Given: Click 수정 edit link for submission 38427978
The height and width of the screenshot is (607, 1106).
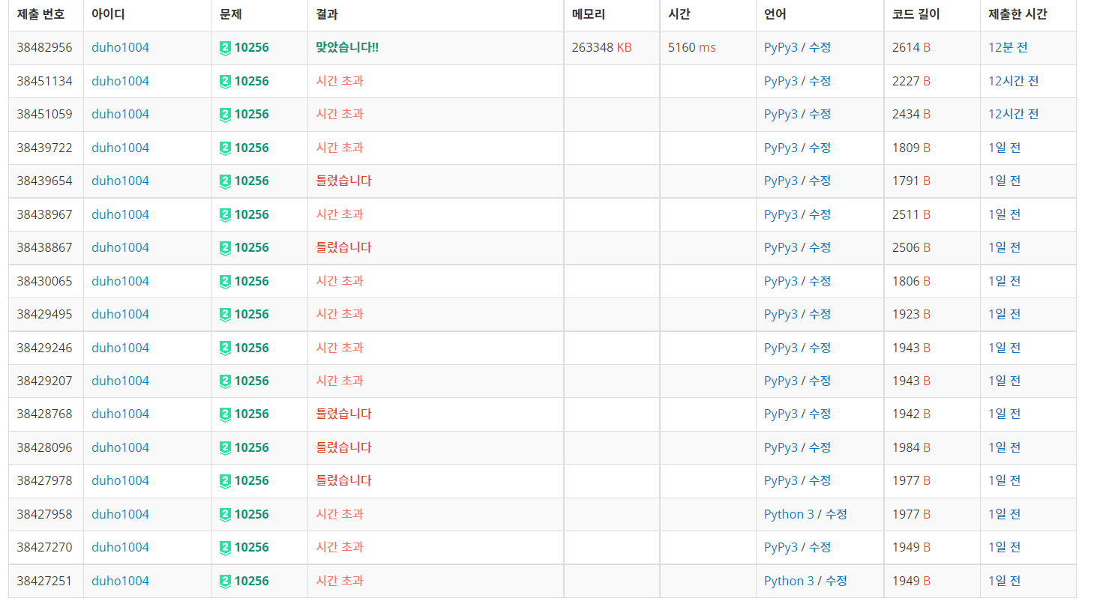Looking at the screenshot, I should click(820, 480).
